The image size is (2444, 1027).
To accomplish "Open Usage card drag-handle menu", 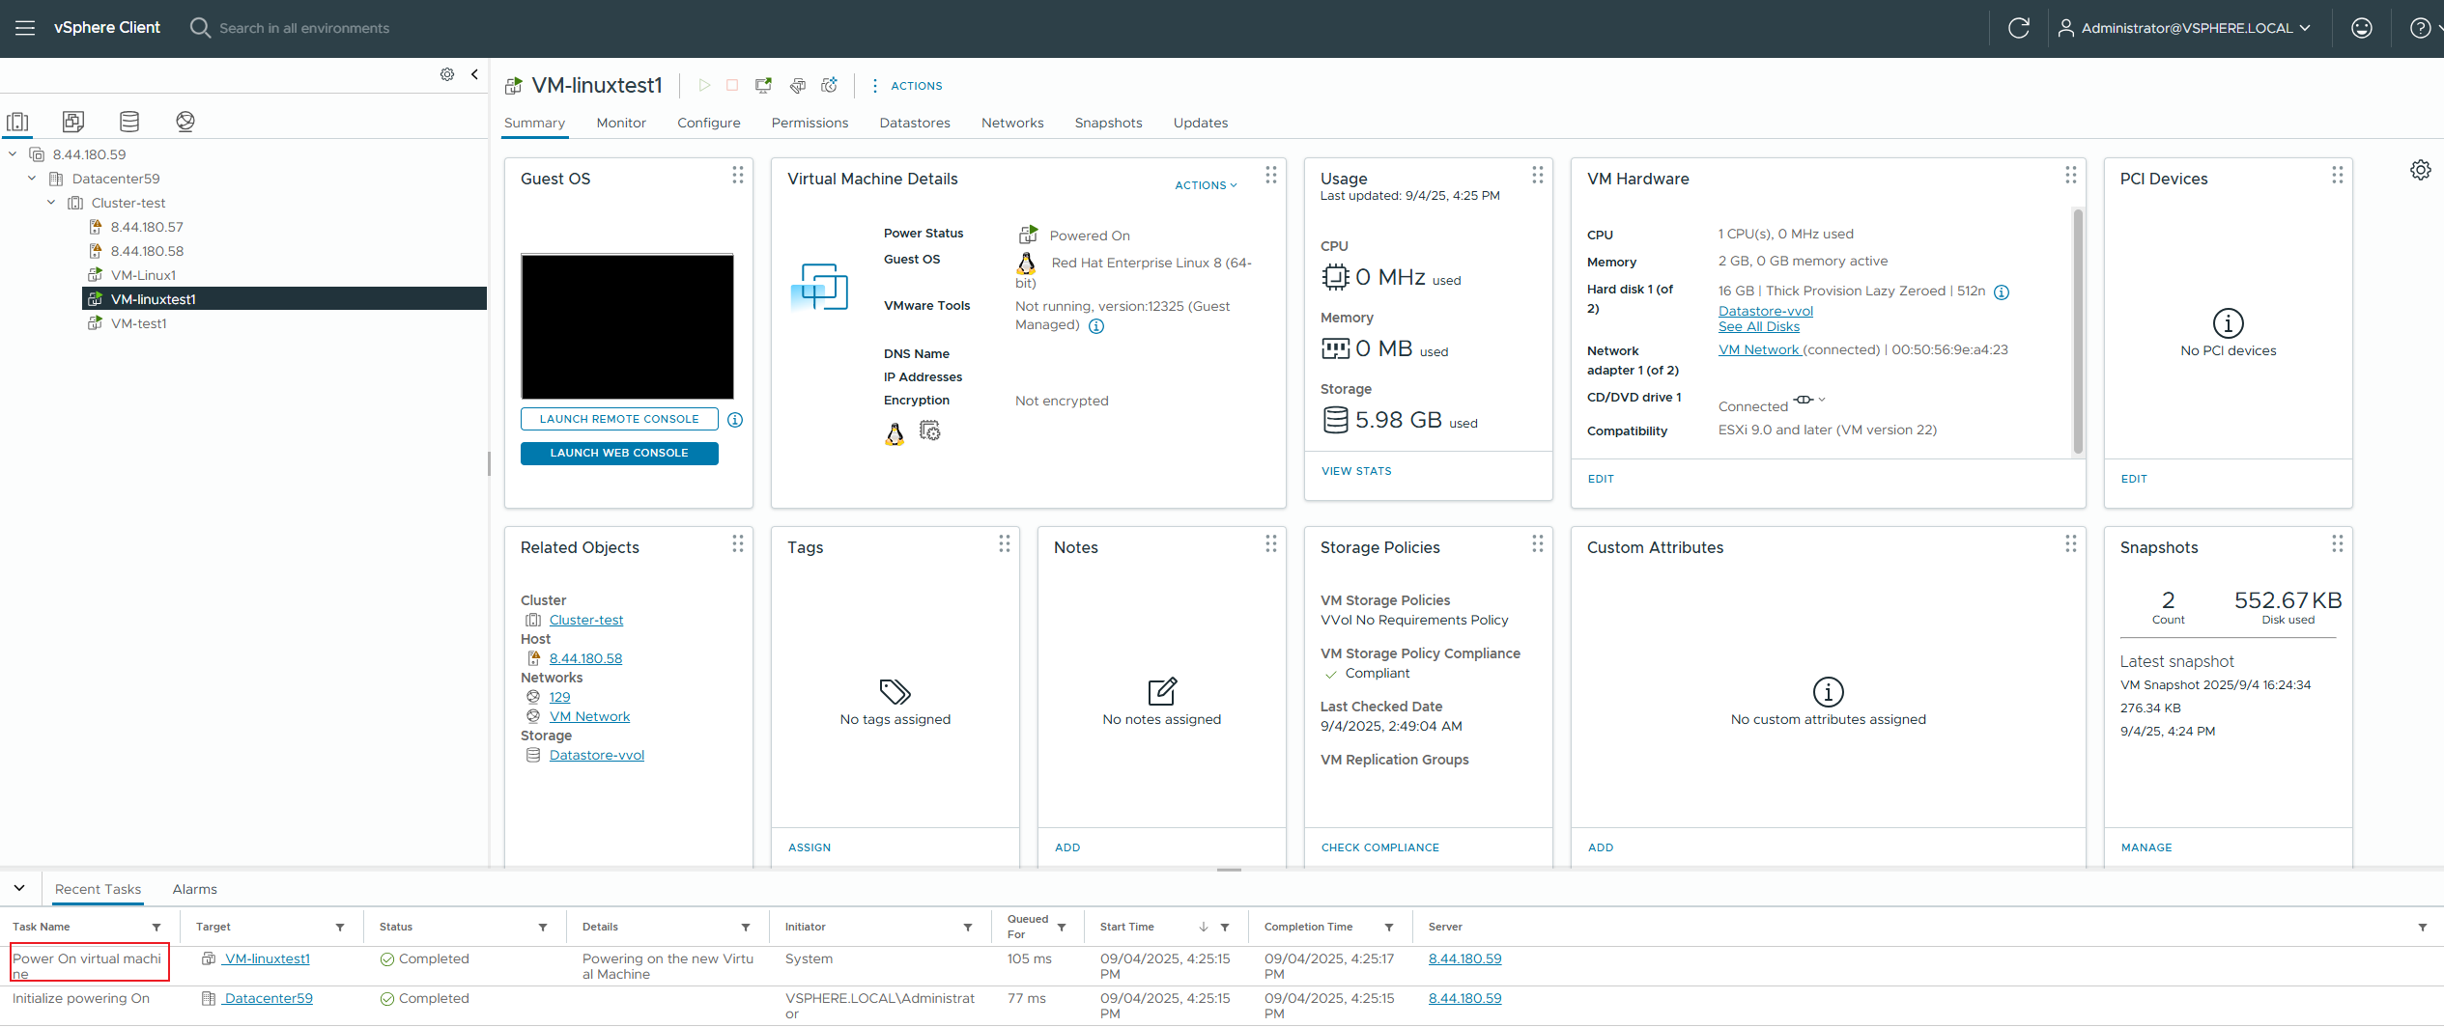I will [x=1538, y=175].
